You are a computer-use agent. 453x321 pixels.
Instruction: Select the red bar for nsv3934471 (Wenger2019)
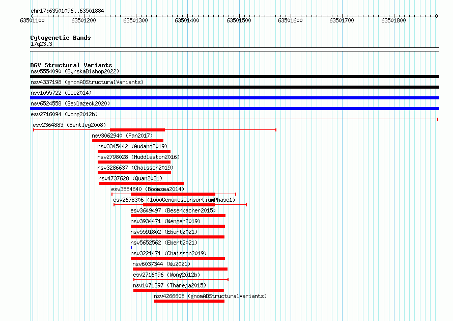pyautogui.click(x=178, y=226)
